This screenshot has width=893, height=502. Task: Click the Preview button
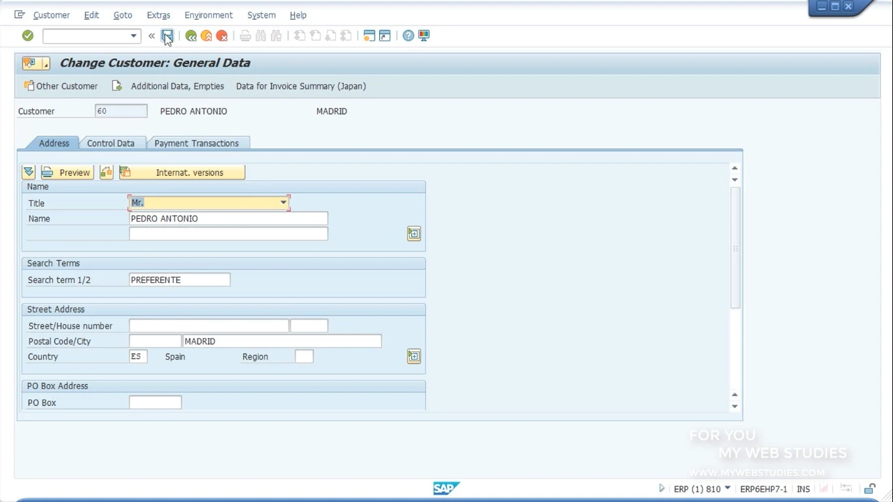[67, 173]
